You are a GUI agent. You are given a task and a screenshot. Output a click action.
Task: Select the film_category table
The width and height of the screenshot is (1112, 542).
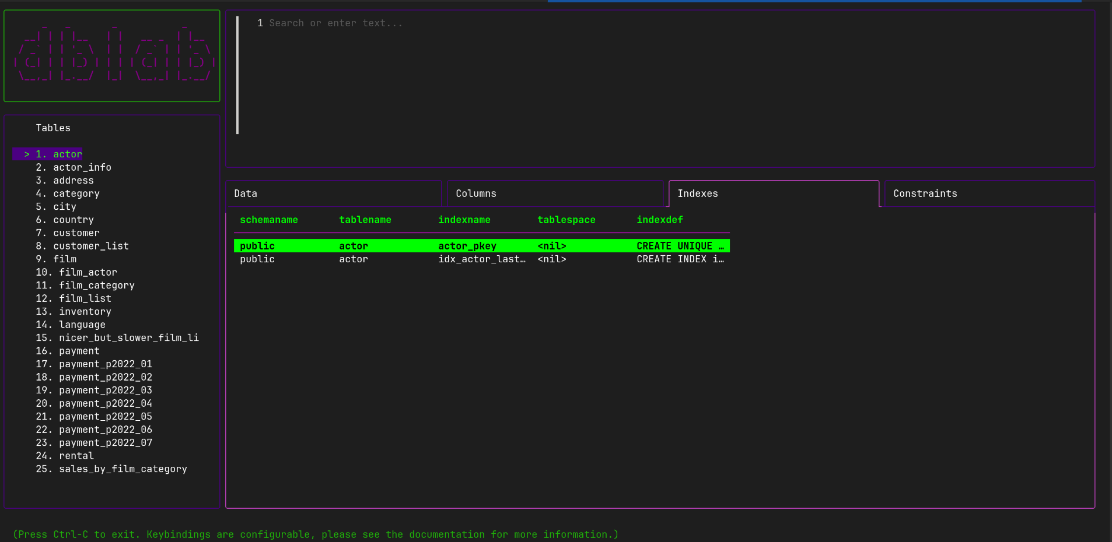[x=85, y=286]
